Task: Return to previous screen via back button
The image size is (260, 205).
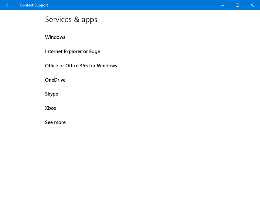Action: 8,5
